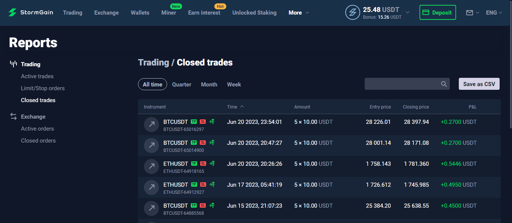Open the mail envelope icon
The height and width of the screenshot is (223, 512).
[x=469, y=13]
